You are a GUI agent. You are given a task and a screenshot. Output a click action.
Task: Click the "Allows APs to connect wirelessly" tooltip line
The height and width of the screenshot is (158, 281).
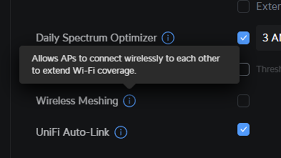(125, 59)
